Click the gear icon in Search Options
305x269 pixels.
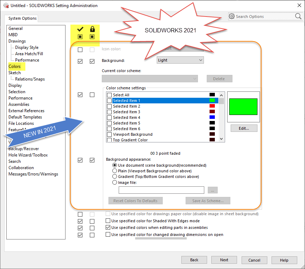pyautogui.click(x=232, y=16)
